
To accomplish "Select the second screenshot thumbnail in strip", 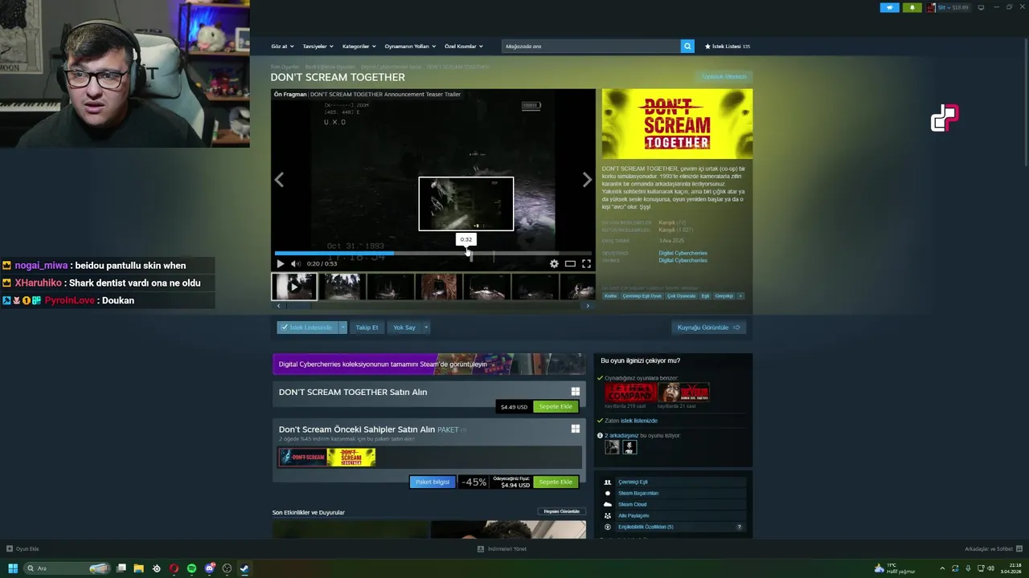I will pos(342,287).
